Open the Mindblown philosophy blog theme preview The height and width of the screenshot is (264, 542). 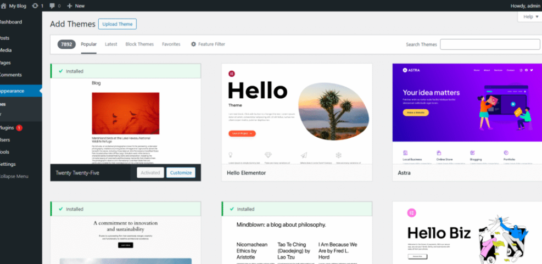point(297,240)
